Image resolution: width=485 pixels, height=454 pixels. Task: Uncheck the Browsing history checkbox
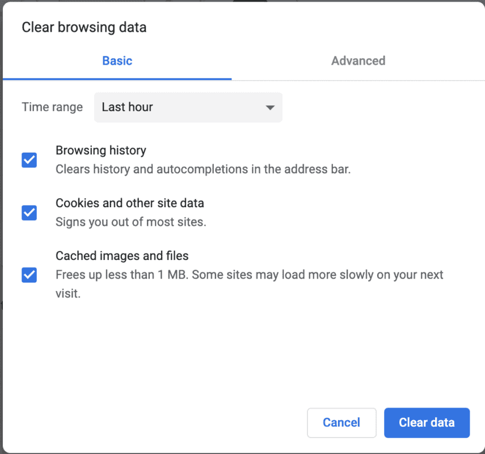click(29, 160)
